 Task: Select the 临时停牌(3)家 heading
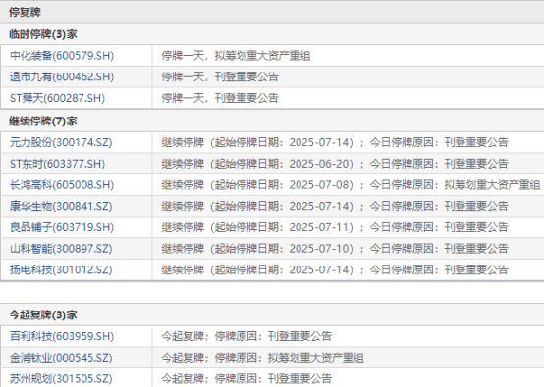43,34
